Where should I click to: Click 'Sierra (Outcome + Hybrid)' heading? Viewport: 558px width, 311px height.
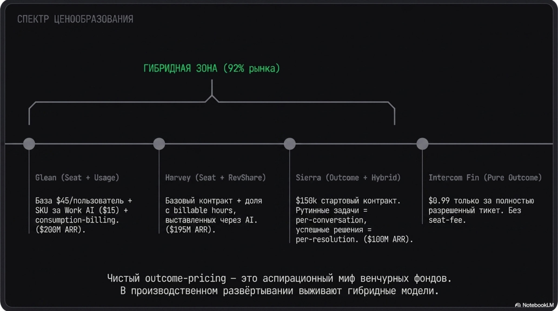pyautogui.click(x=348, y=178)
